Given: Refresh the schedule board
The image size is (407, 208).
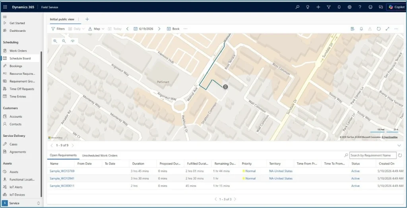Looking at the screenshot, I should point(379,29).
